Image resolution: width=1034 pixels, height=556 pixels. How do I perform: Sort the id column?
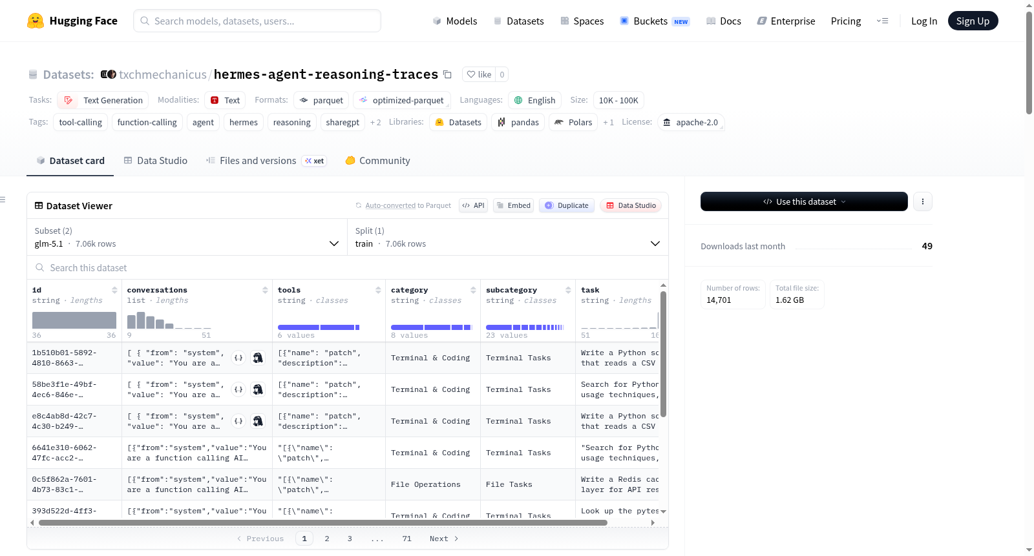(114, 290)
